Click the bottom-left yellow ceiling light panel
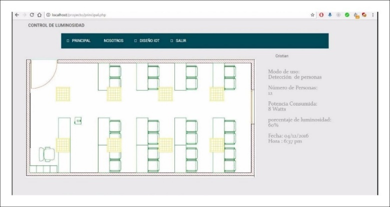This screenshot has height=207, width=390. point(63,145)
